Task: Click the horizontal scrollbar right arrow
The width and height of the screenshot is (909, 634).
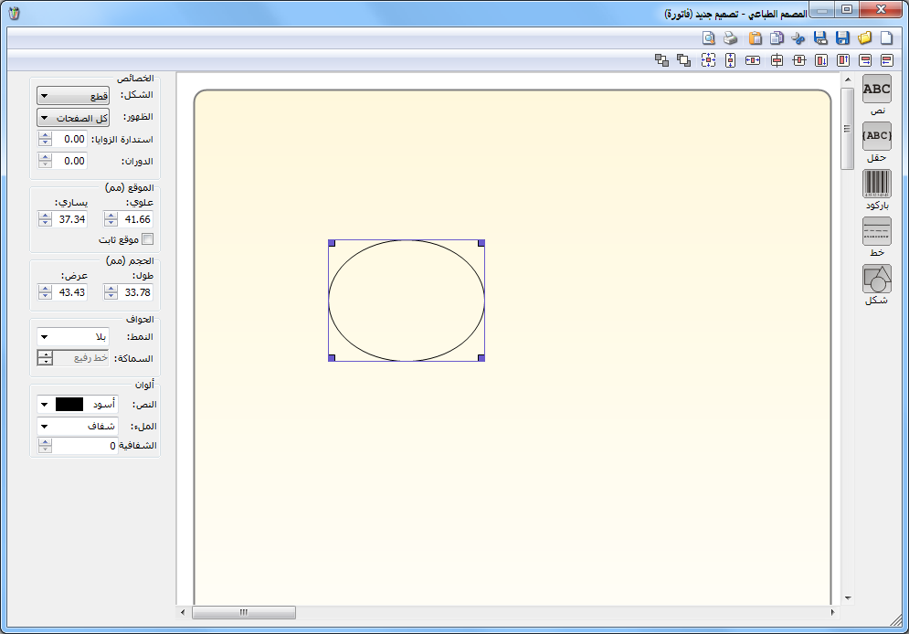Action: [833, 613]
